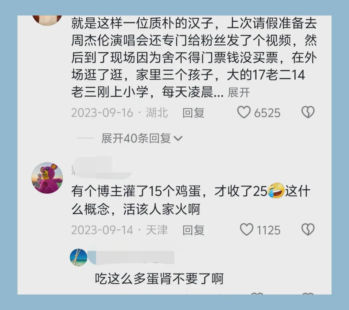Viewport: 349px width, 310px height.
Task: Click the chevron next to 展开40条回复
Action: tap(178, 138)
